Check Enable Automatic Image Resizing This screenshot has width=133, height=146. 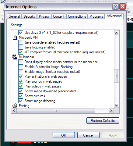21,67
